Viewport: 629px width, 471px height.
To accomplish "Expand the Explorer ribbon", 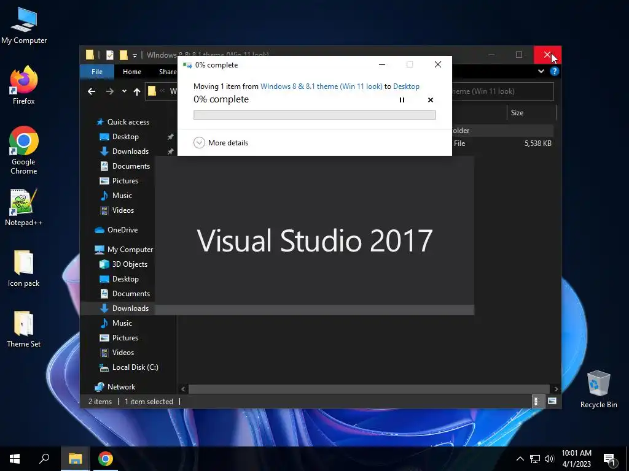I will (541, 71).
